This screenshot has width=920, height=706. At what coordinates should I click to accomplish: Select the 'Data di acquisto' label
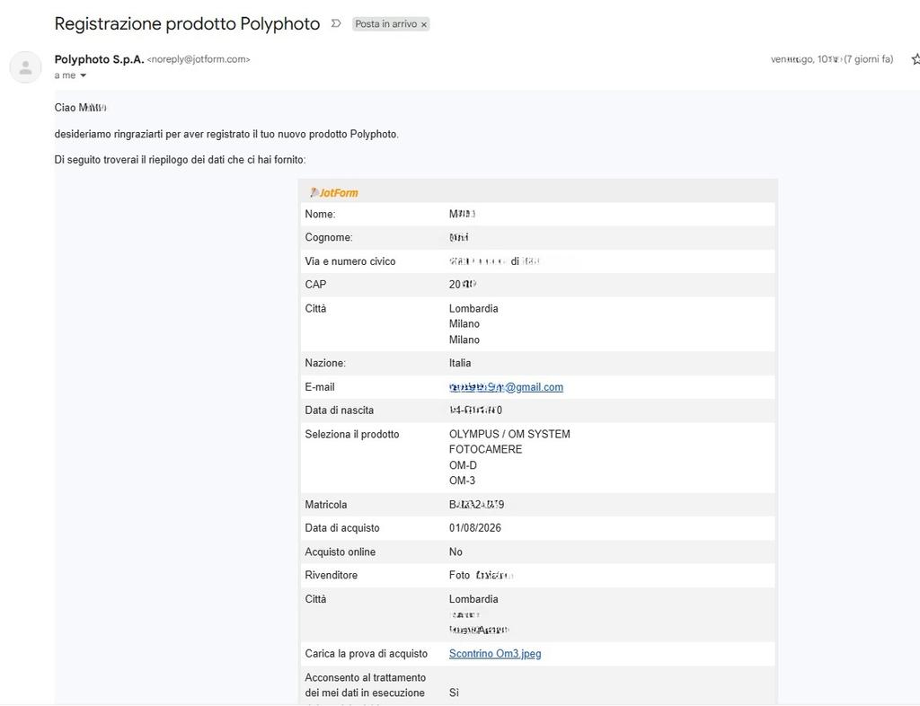click(x=342, y=528)
